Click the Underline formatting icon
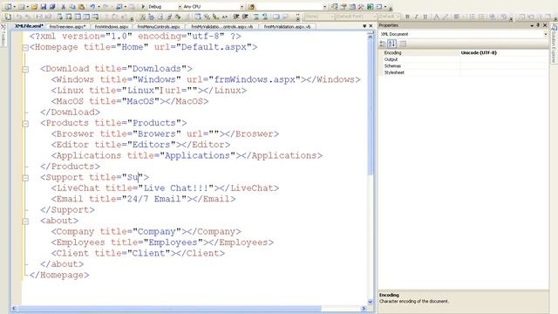This screenshot has height=314, width=558. (x=425, y=17)
